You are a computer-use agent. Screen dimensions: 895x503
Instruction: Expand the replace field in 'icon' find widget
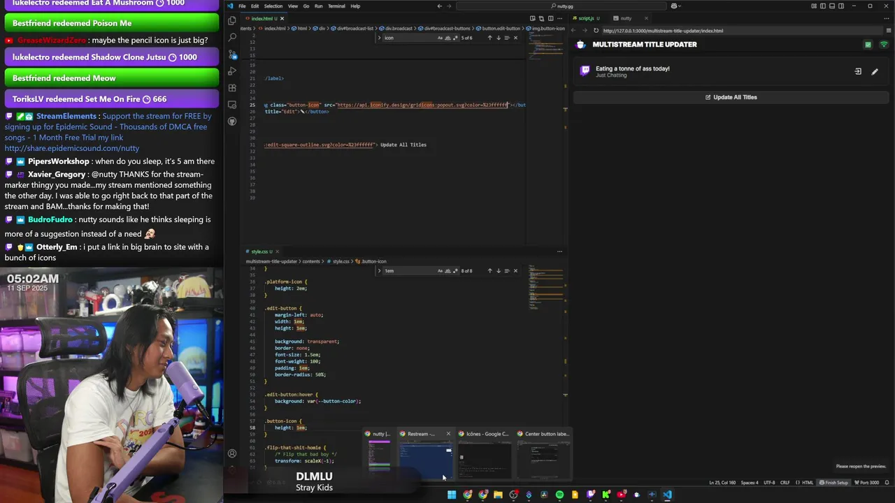(380, 38)
